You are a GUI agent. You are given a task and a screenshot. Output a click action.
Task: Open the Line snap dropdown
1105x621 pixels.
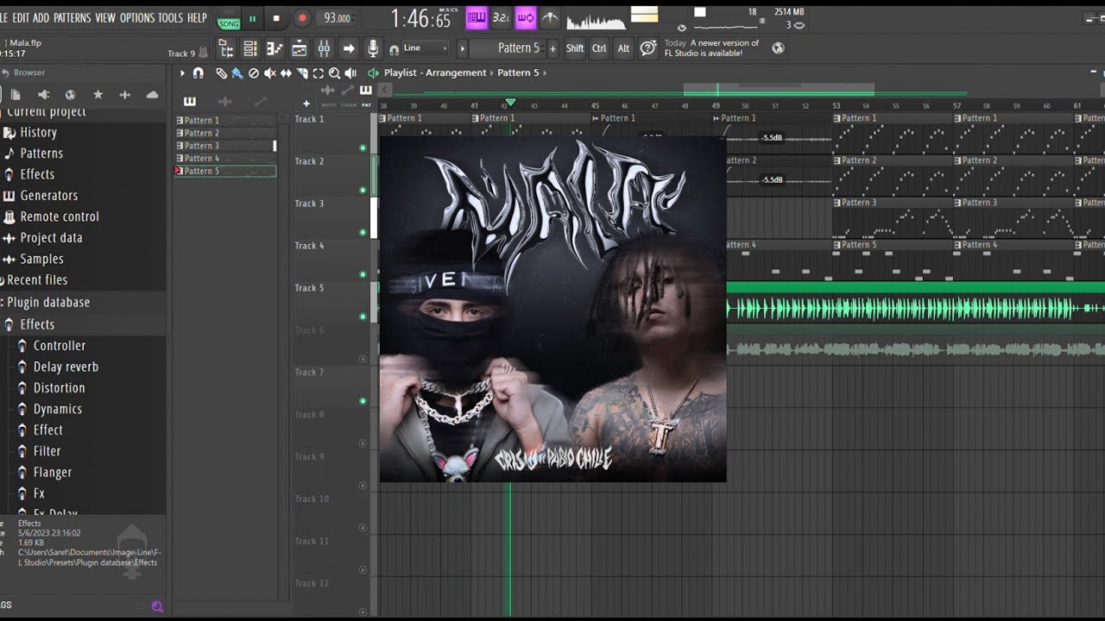pyautogui.click(x=426, y=48)
